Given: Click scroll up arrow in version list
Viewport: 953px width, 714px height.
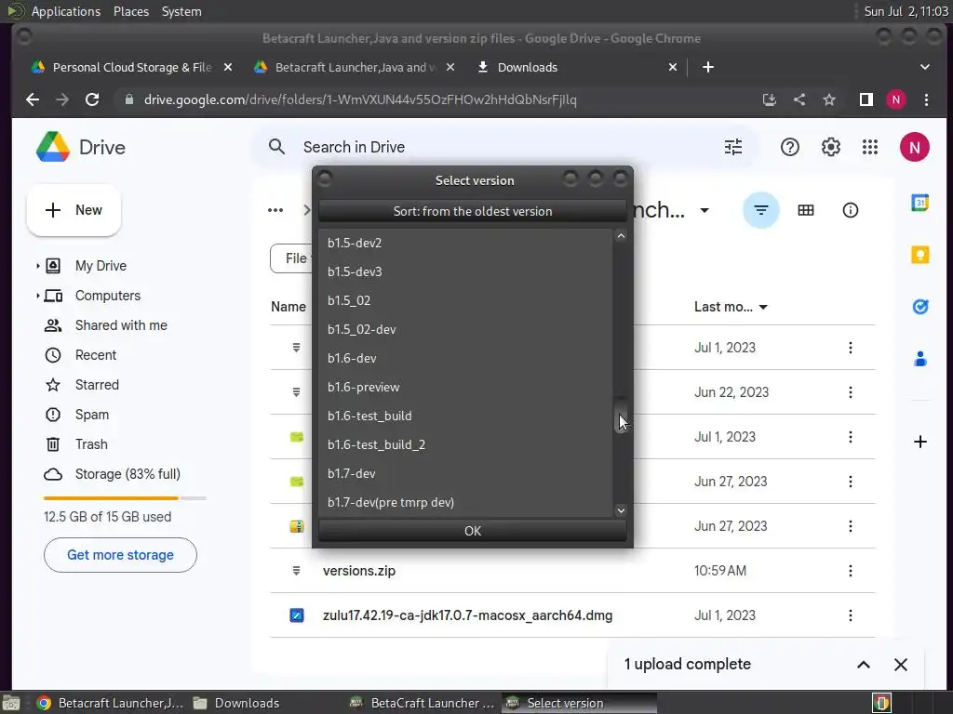Looking at the screenshot, I should [621, 235].
